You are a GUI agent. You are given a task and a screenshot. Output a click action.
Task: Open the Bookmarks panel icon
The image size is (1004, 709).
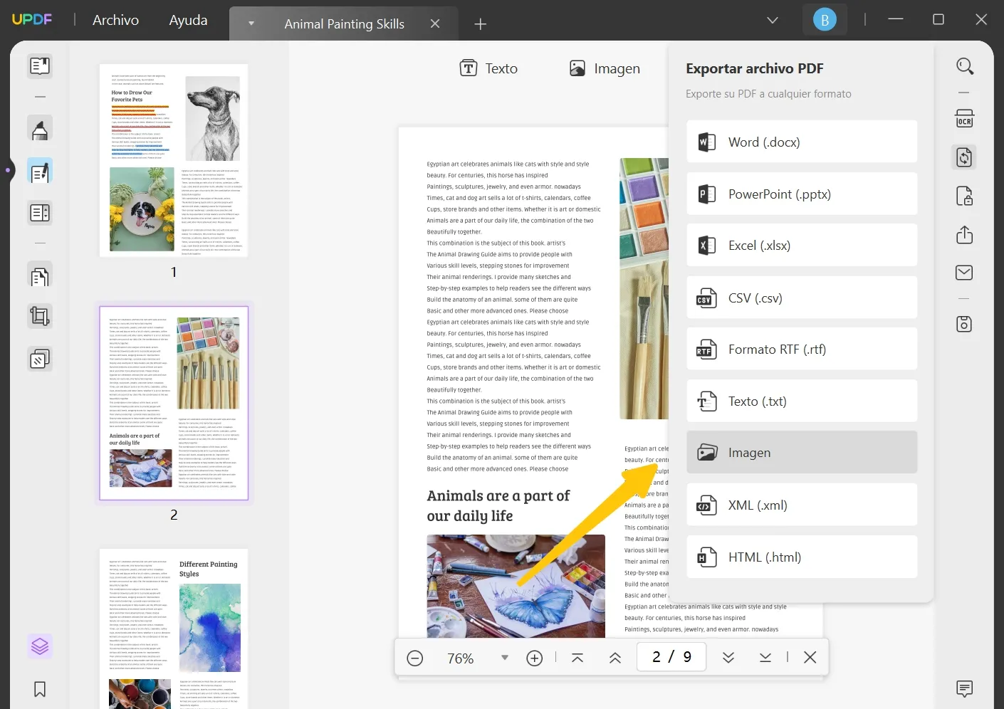point(40,689)
